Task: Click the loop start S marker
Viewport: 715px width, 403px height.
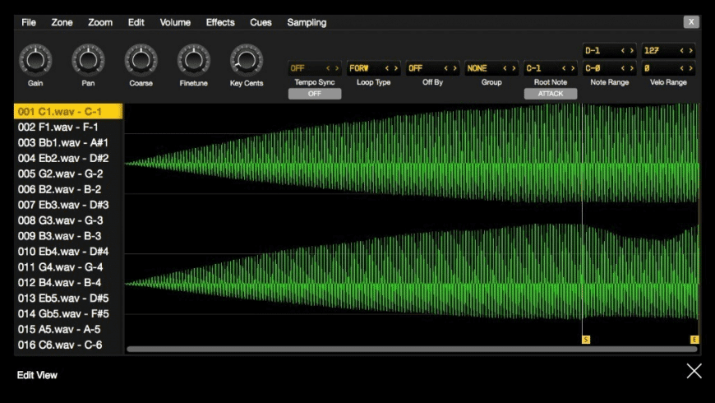Action: click(x=586, y=339)
